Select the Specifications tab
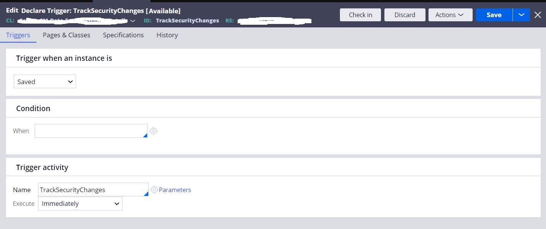This screenshot has height=229, width=546. [x=123, y=35]
